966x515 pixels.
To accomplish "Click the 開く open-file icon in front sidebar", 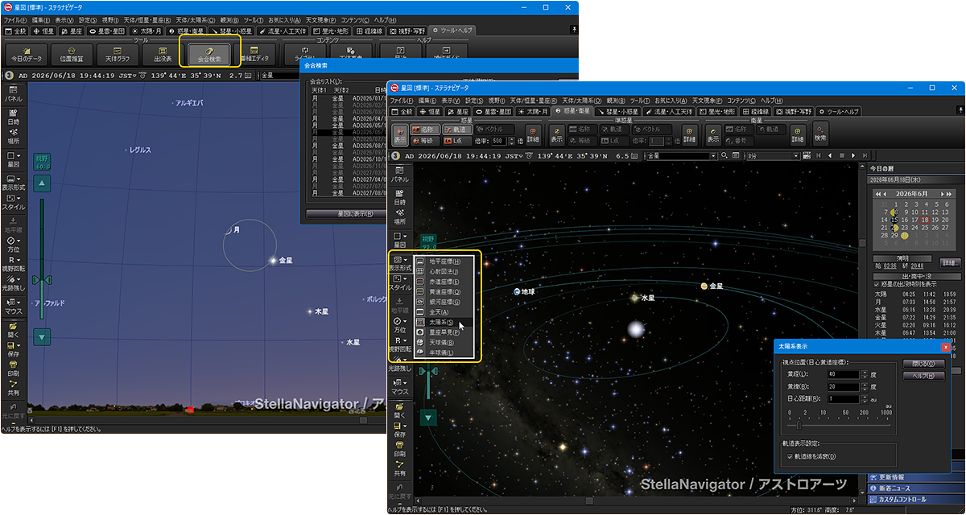I will tap(399, 410).
